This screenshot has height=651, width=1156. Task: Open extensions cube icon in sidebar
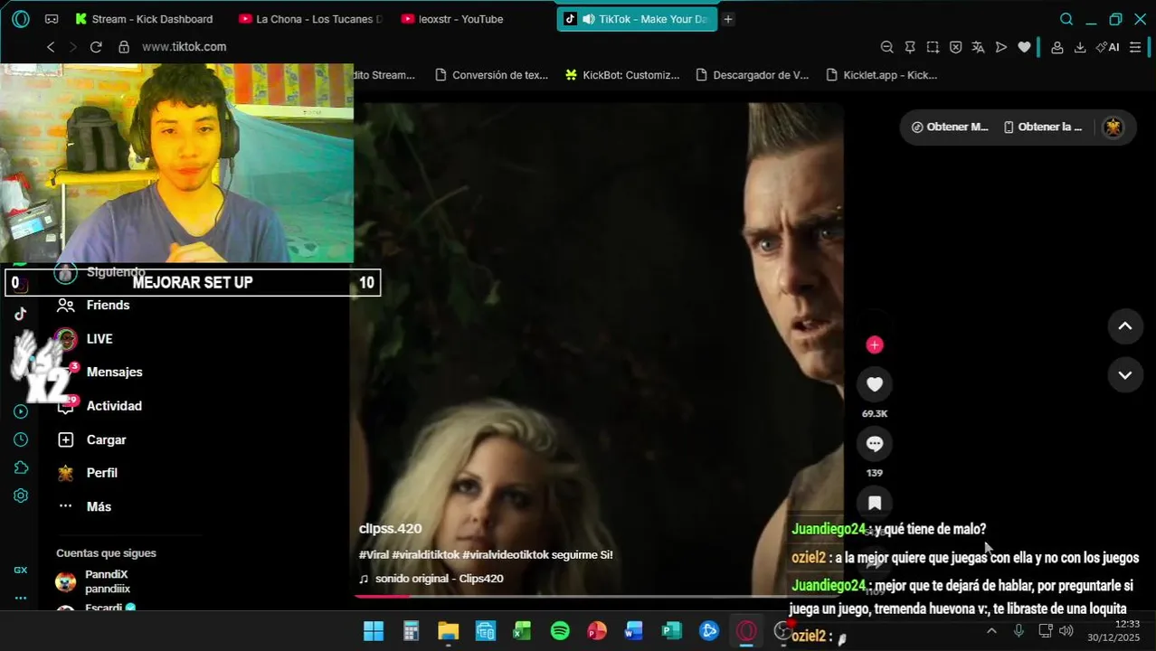point(21,467)
